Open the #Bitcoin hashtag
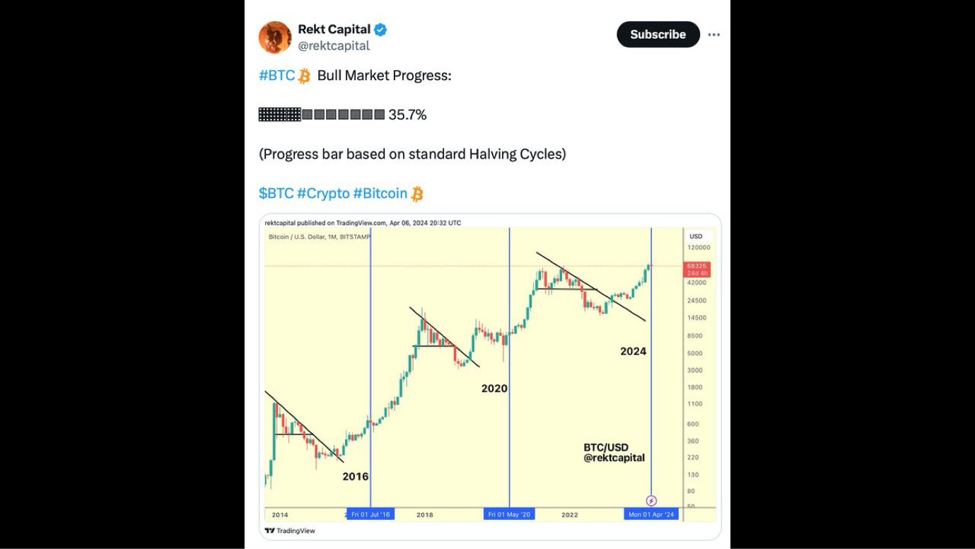Screen dimensions: 975x549 [x=380, y=193]
